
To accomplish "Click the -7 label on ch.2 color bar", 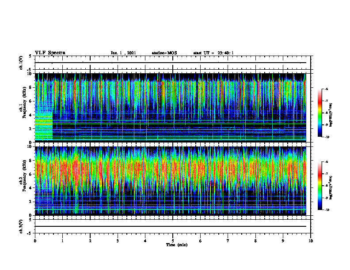I will pos(326,174).
